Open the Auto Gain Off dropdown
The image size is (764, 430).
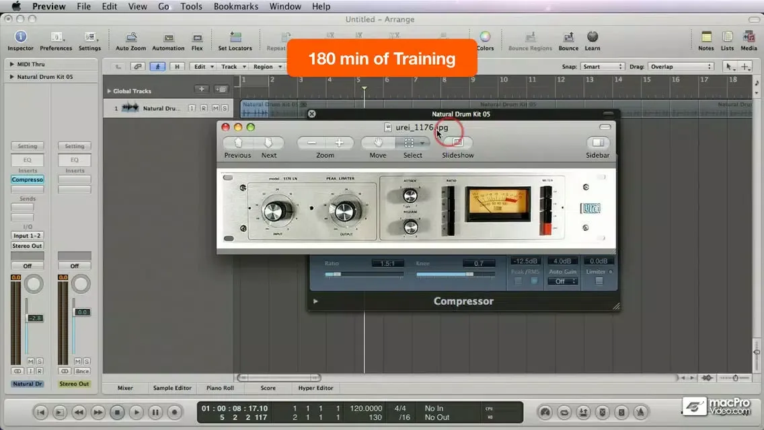564,281
